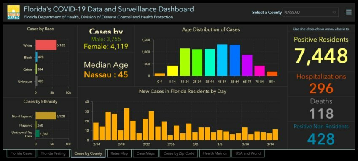
Task: Click the Florida Health logo
Action: click(x=13, y=13)
